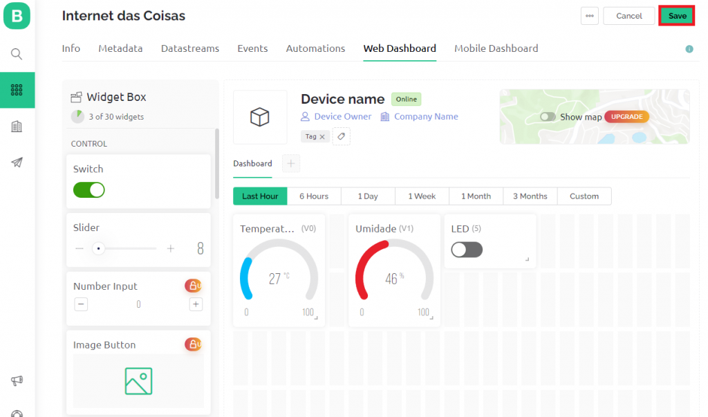
Task: Click the Slider plus control
Action: (171, 248)
